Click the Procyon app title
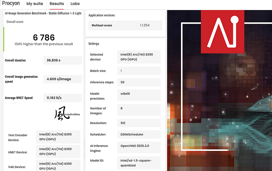 pos(11,3)
